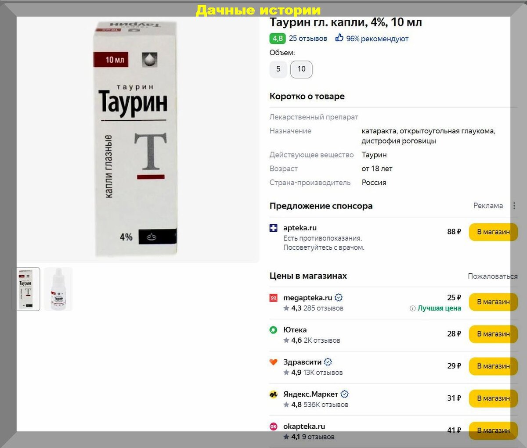This screenshot has height=448, width=527.
Task: Click the Яндекс.Маркет yellow logo icon
Action: (x=274, y=394)
